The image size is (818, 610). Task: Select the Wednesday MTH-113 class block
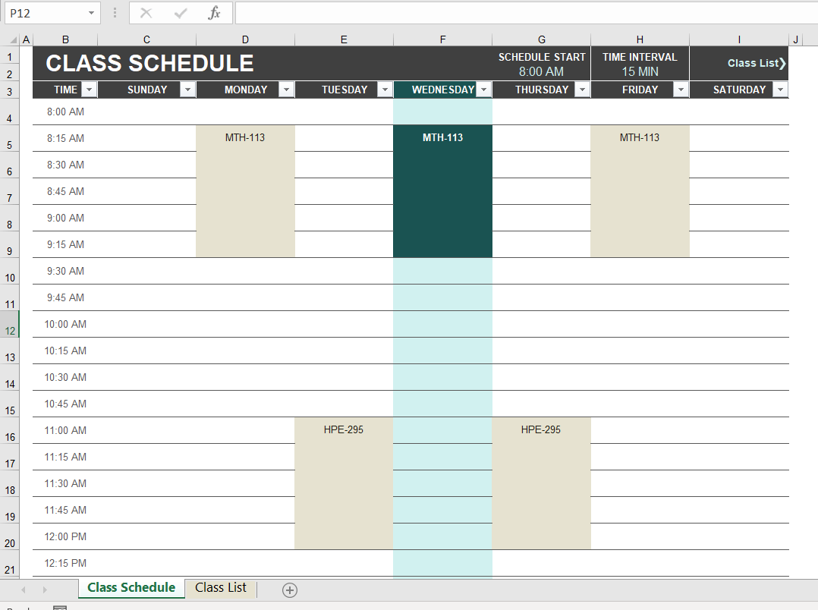442,190
